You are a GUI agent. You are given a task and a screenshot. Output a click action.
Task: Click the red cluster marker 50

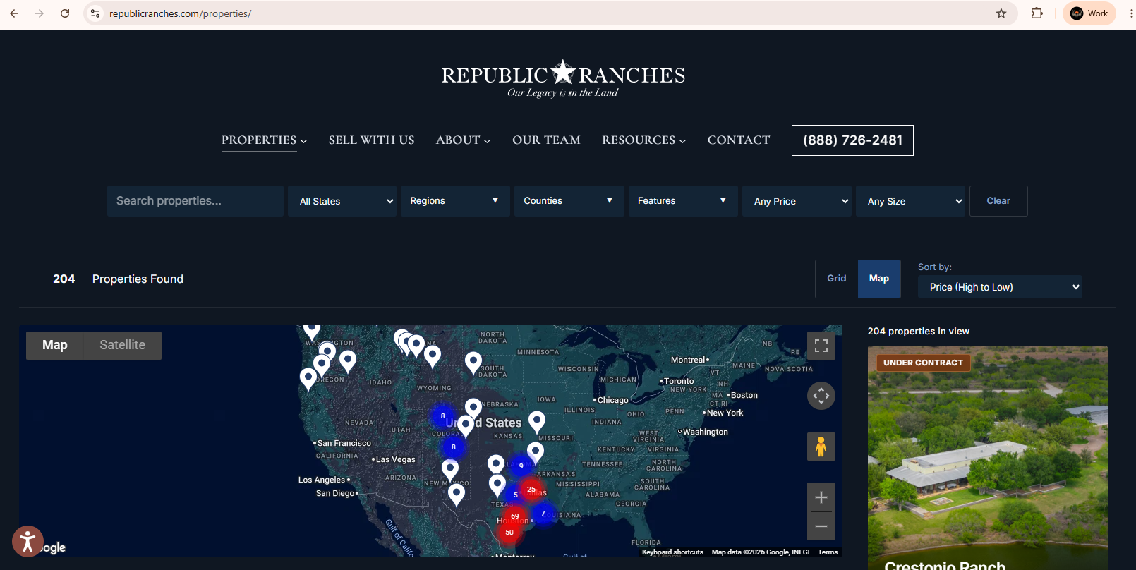click(x=509, y=533)
